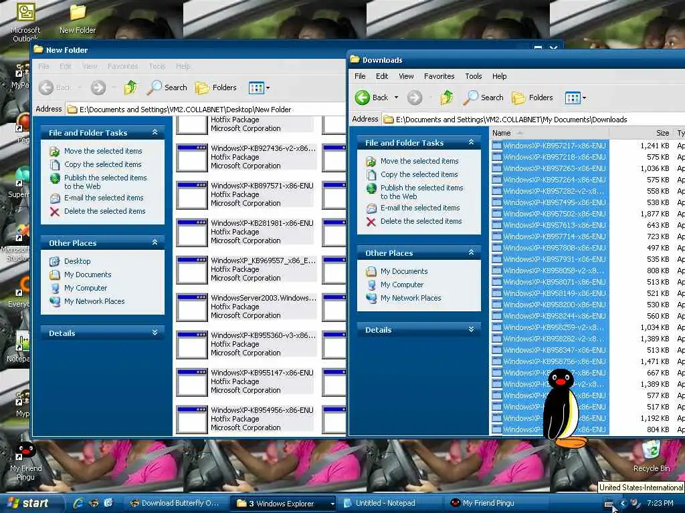685x513 pixels.
Task: Click WindowsServer2003 hotfix package icon
Action: click(x=192, y=307)
